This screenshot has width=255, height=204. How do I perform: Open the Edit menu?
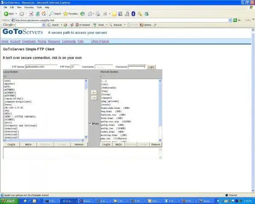click(x=12, y=7)
